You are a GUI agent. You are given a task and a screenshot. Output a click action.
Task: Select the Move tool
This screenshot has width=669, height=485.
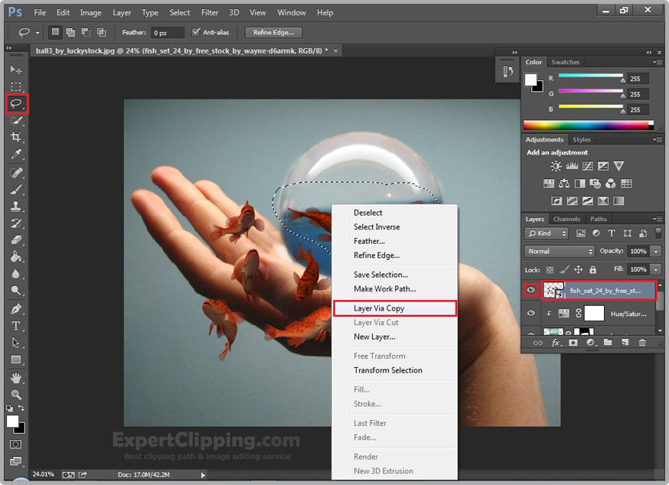pyautogui.click(x=16, y=70)
